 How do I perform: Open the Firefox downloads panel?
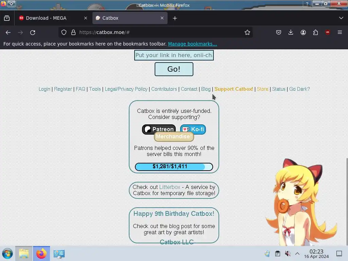(x=291, y=32)
